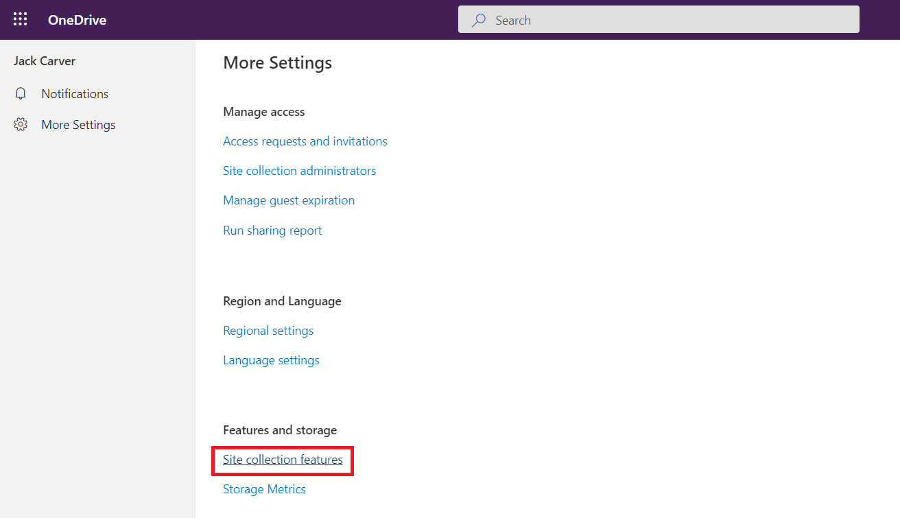The image size is (900, 518).
Task: Run the sharing report
Action: (272, 230)
